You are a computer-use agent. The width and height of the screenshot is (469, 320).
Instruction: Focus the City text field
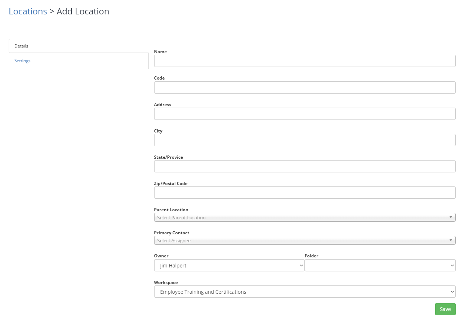coord(305,140)
